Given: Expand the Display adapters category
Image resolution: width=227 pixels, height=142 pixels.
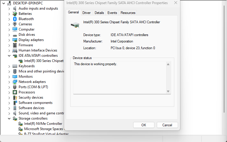Looking at the screenshot, I should 9,40.
